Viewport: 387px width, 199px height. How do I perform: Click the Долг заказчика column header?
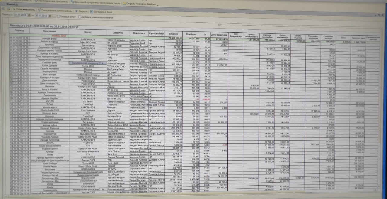pyautogui.click(x=219, y=34)
